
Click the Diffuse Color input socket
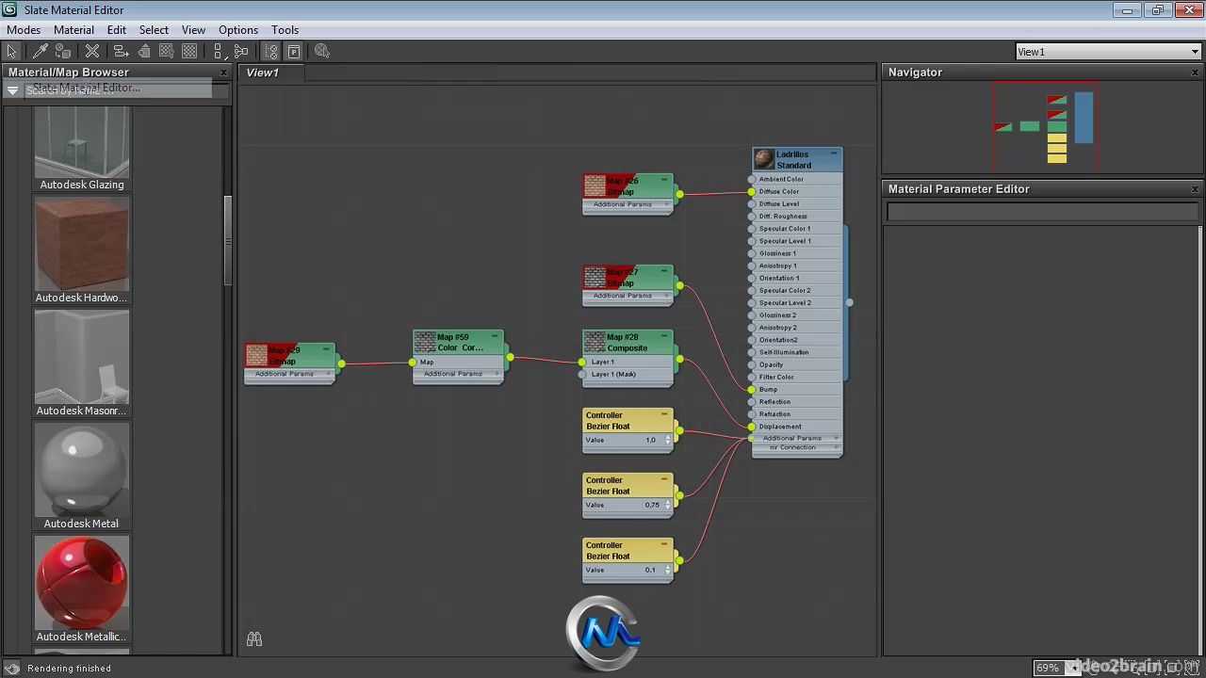click(x=752, y=191)
